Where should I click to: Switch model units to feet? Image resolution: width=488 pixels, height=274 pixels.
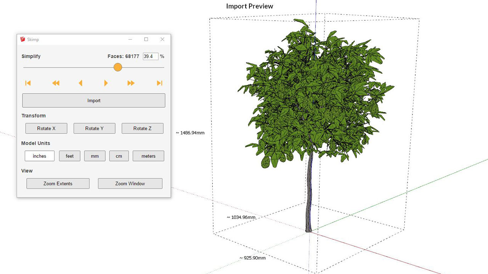point(69,156)
